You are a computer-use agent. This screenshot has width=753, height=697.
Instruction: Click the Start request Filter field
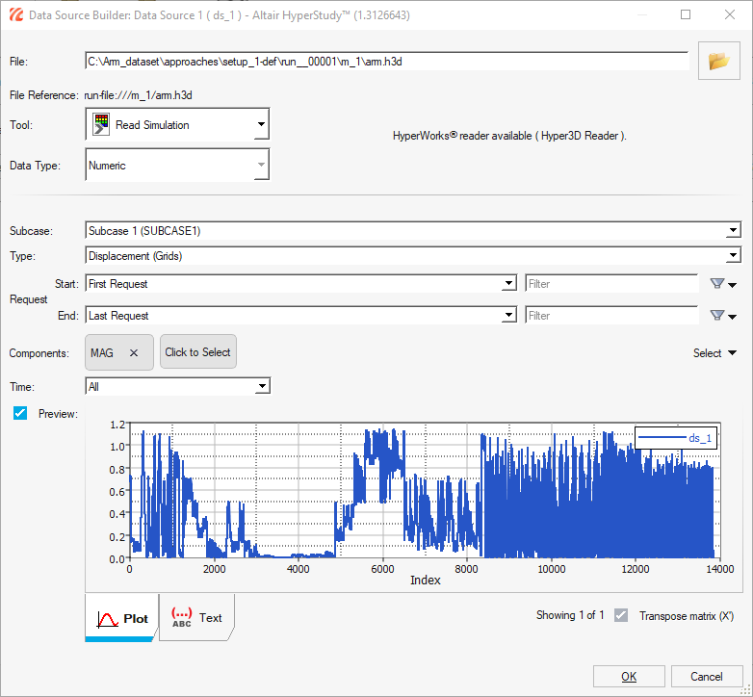point(611,284)
